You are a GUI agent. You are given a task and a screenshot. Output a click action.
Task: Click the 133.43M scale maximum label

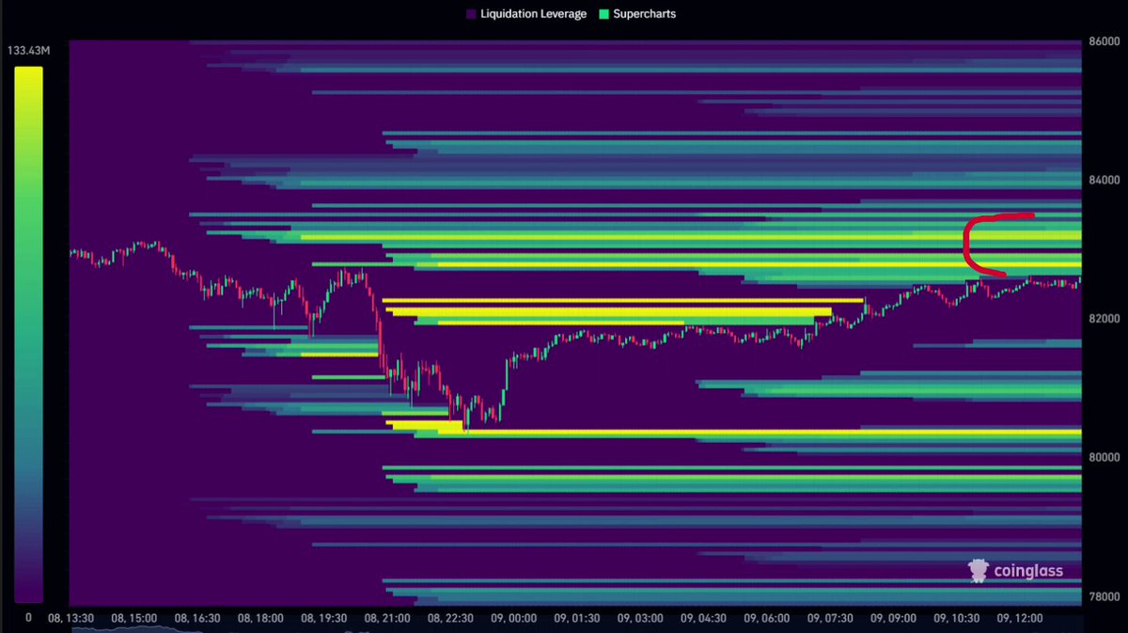[x=27, y=49]
